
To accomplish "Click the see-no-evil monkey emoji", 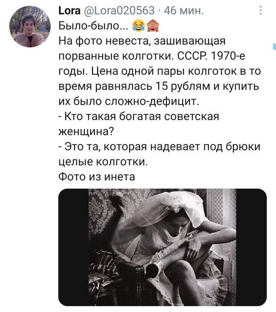I will coord(152,26).
